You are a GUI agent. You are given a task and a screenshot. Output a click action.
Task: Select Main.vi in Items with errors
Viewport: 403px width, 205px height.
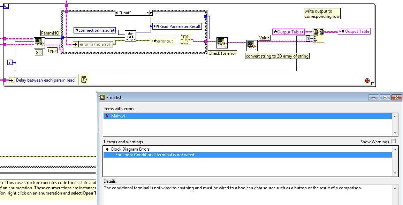248,116
